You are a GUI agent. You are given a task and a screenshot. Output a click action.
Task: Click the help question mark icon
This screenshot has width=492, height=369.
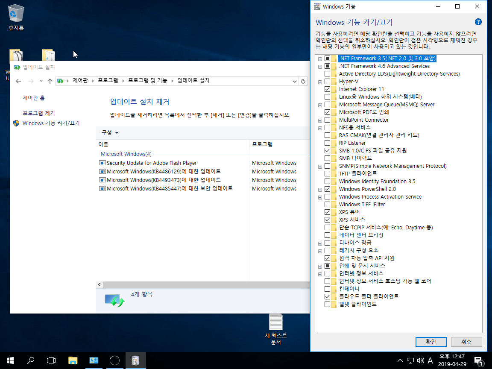pos(478,22)
